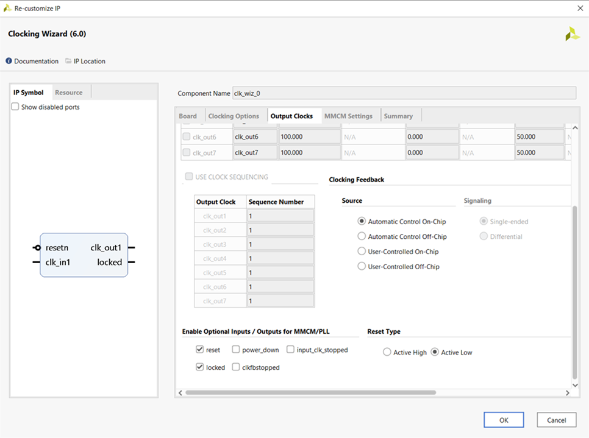The height and width of the screenshot is (438, 589).
Task: Open the Clocking Options tab
Action: point(234,116)
